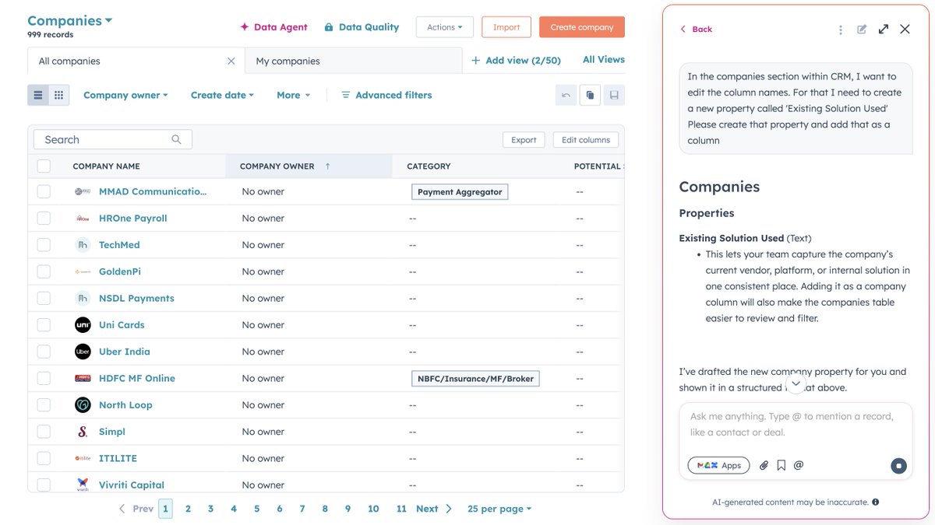Image resolution: width=935 pixels, height=525 pixels.
Task: Open the Companies object dropdown
Action: (x=70, y=21)
